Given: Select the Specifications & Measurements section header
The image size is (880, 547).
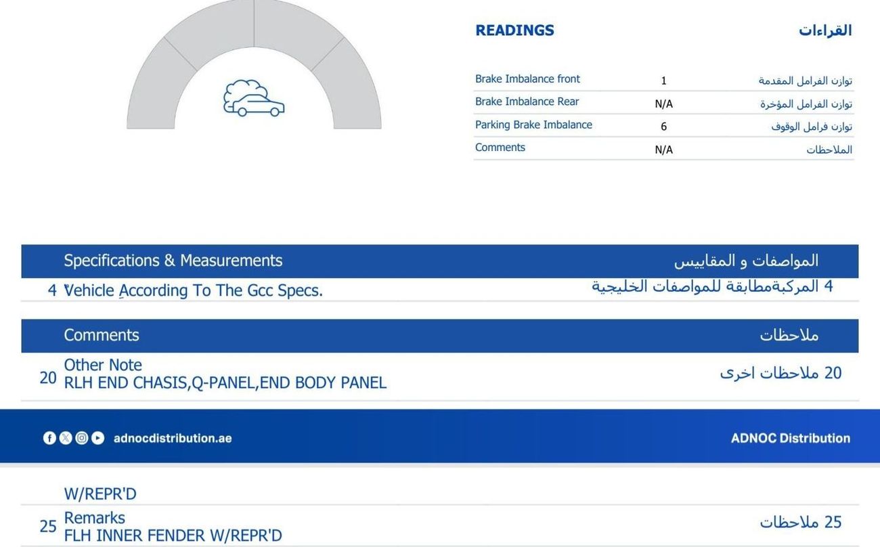Looking at the screenshot, I should 173,261.
